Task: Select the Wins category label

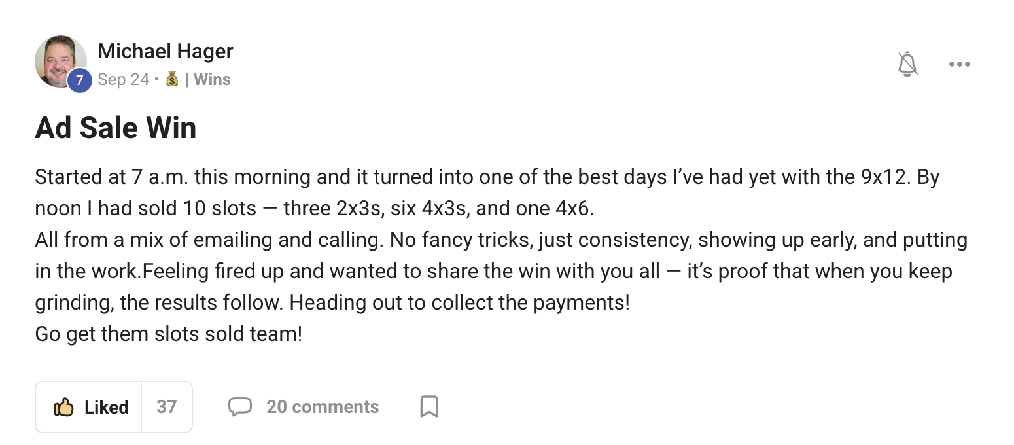Action: pyautogui.click(x=212, y=79)
